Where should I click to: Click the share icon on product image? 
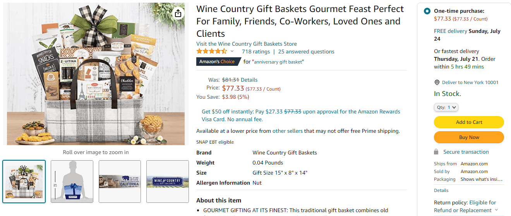point(178,14)
